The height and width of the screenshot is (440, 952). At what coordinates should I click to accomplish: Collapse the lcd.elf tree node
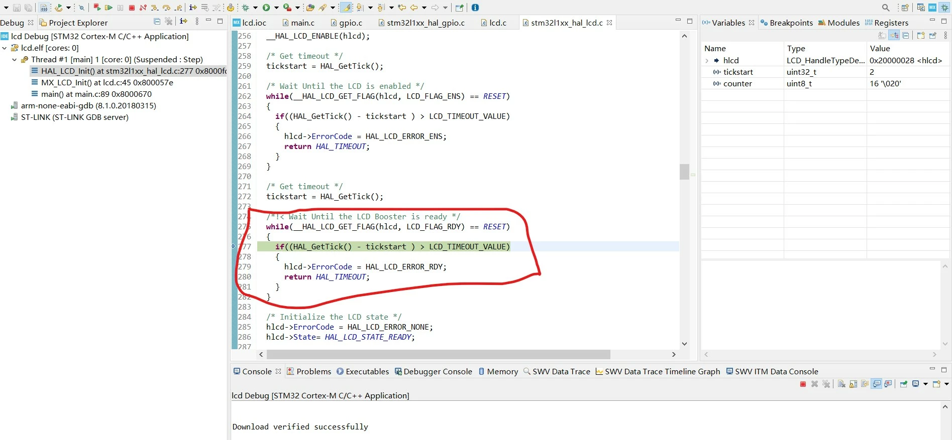click(x=5, y=48)
